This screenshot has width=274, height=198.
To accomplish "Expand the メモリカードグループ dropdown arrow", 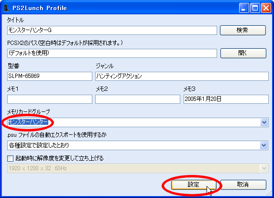I will 264,122.
